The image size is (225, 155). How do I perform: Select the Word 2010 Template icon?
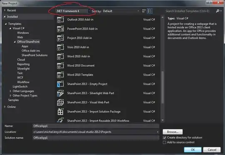pyautogui.click(x=60, y=75)
